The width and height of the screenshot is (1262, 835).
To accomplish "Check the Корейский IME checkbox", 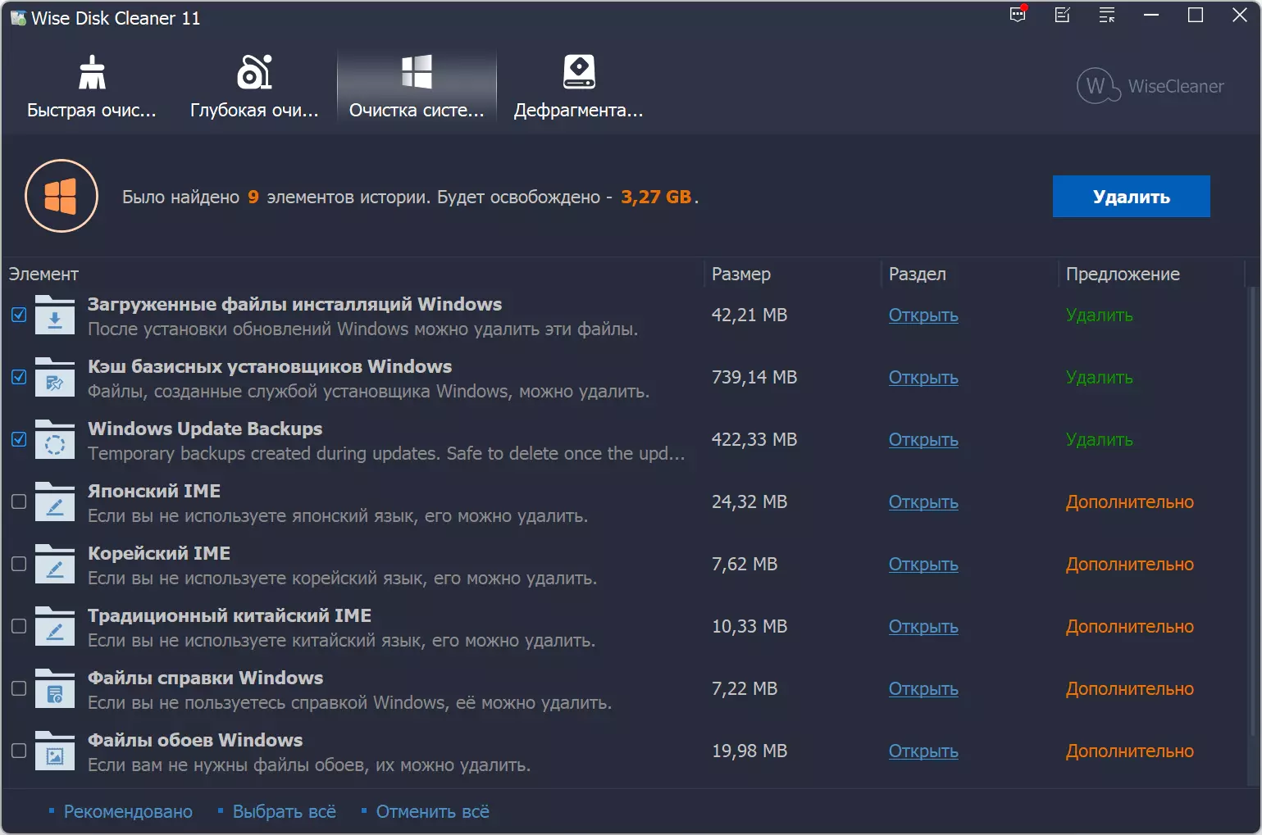I will [19, 564].
